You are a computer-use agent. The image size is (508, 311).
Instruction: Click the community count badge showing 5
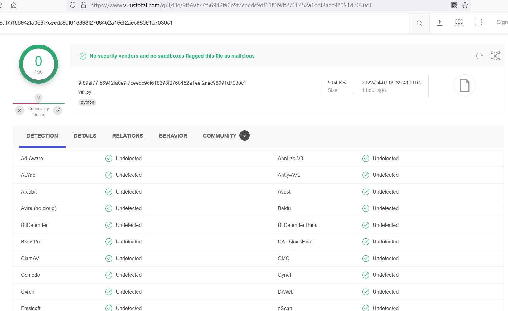point(244,136)
